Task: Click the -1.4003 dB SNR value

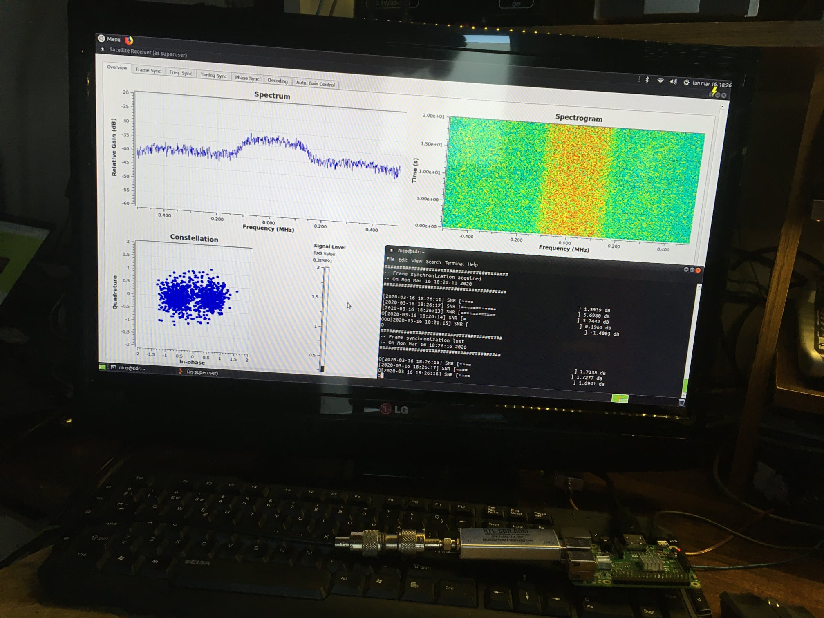Action: point(605,334)
